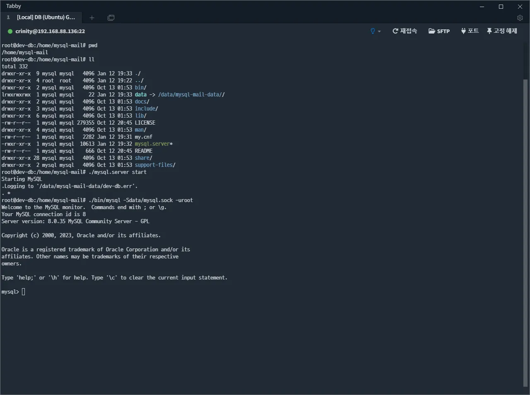The image size is (530, 395).
Task: Open the tab list window icon
Action: coord(111,17)
